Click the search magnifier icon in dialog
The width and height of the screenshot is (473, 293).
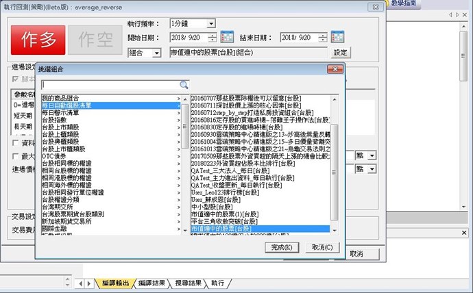tap(184, 85)
